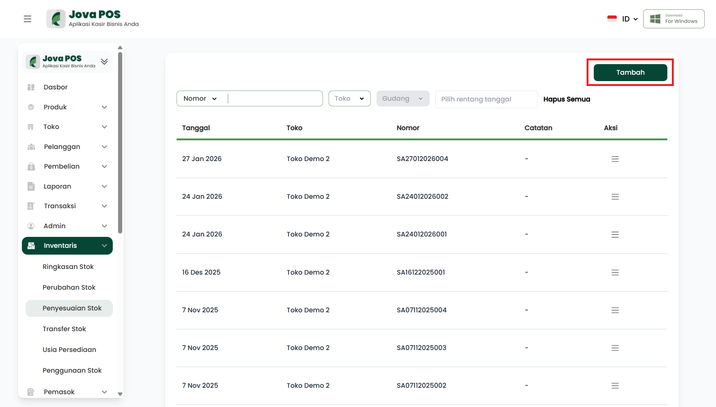
Task: Click the hamburger menu icon in header
Action: click(x=28, y=19)
